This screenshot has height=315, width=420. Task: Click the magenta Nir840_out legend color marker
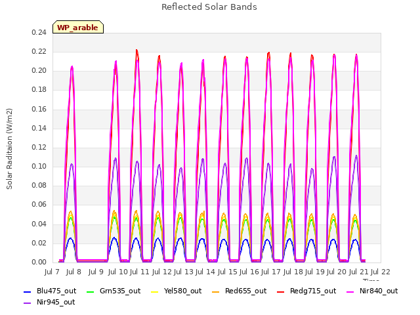[x=350, y=291]
